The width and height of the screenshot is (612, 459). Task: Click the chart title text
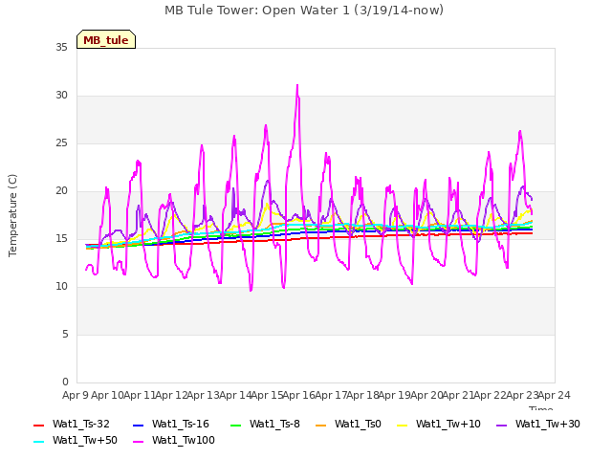pyautogui.click(x=304, y=11)
